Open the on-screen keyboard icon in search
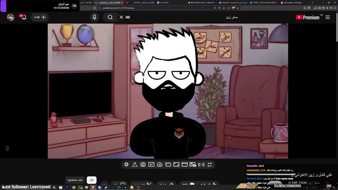Viewport: 338px width, 190px height. (128, 17)
